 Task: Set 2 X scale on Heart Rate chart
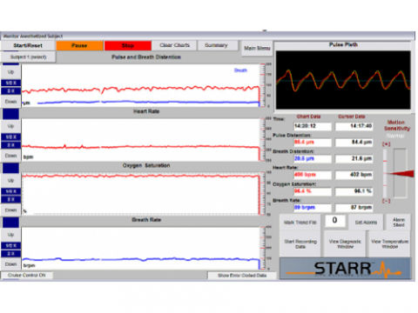pos(11,145)
